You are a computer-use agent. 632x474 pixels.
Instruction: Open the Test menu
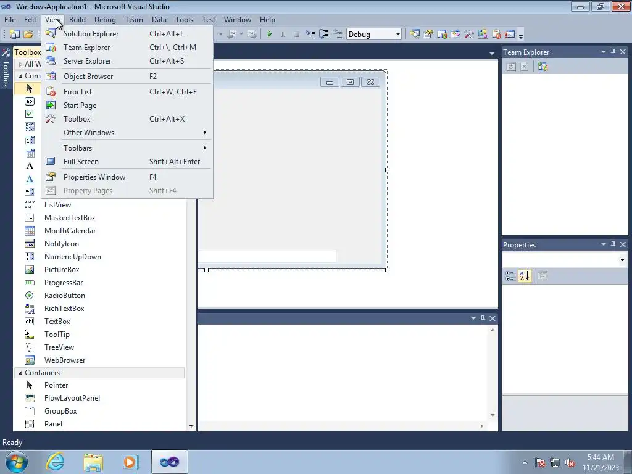(x=209, y=19)
